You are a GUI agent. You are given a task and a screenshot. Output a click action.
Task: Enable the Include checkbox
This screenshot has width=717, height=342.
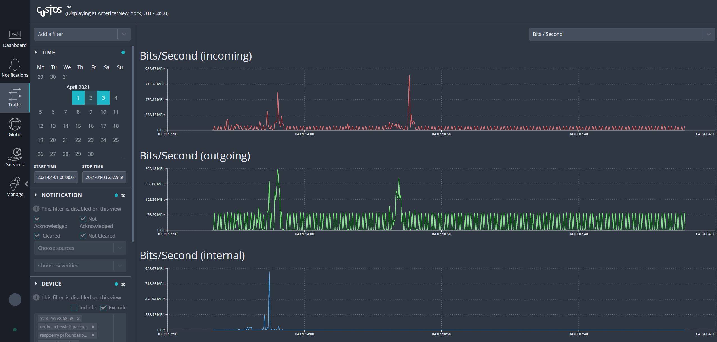[x=74, y=308]
